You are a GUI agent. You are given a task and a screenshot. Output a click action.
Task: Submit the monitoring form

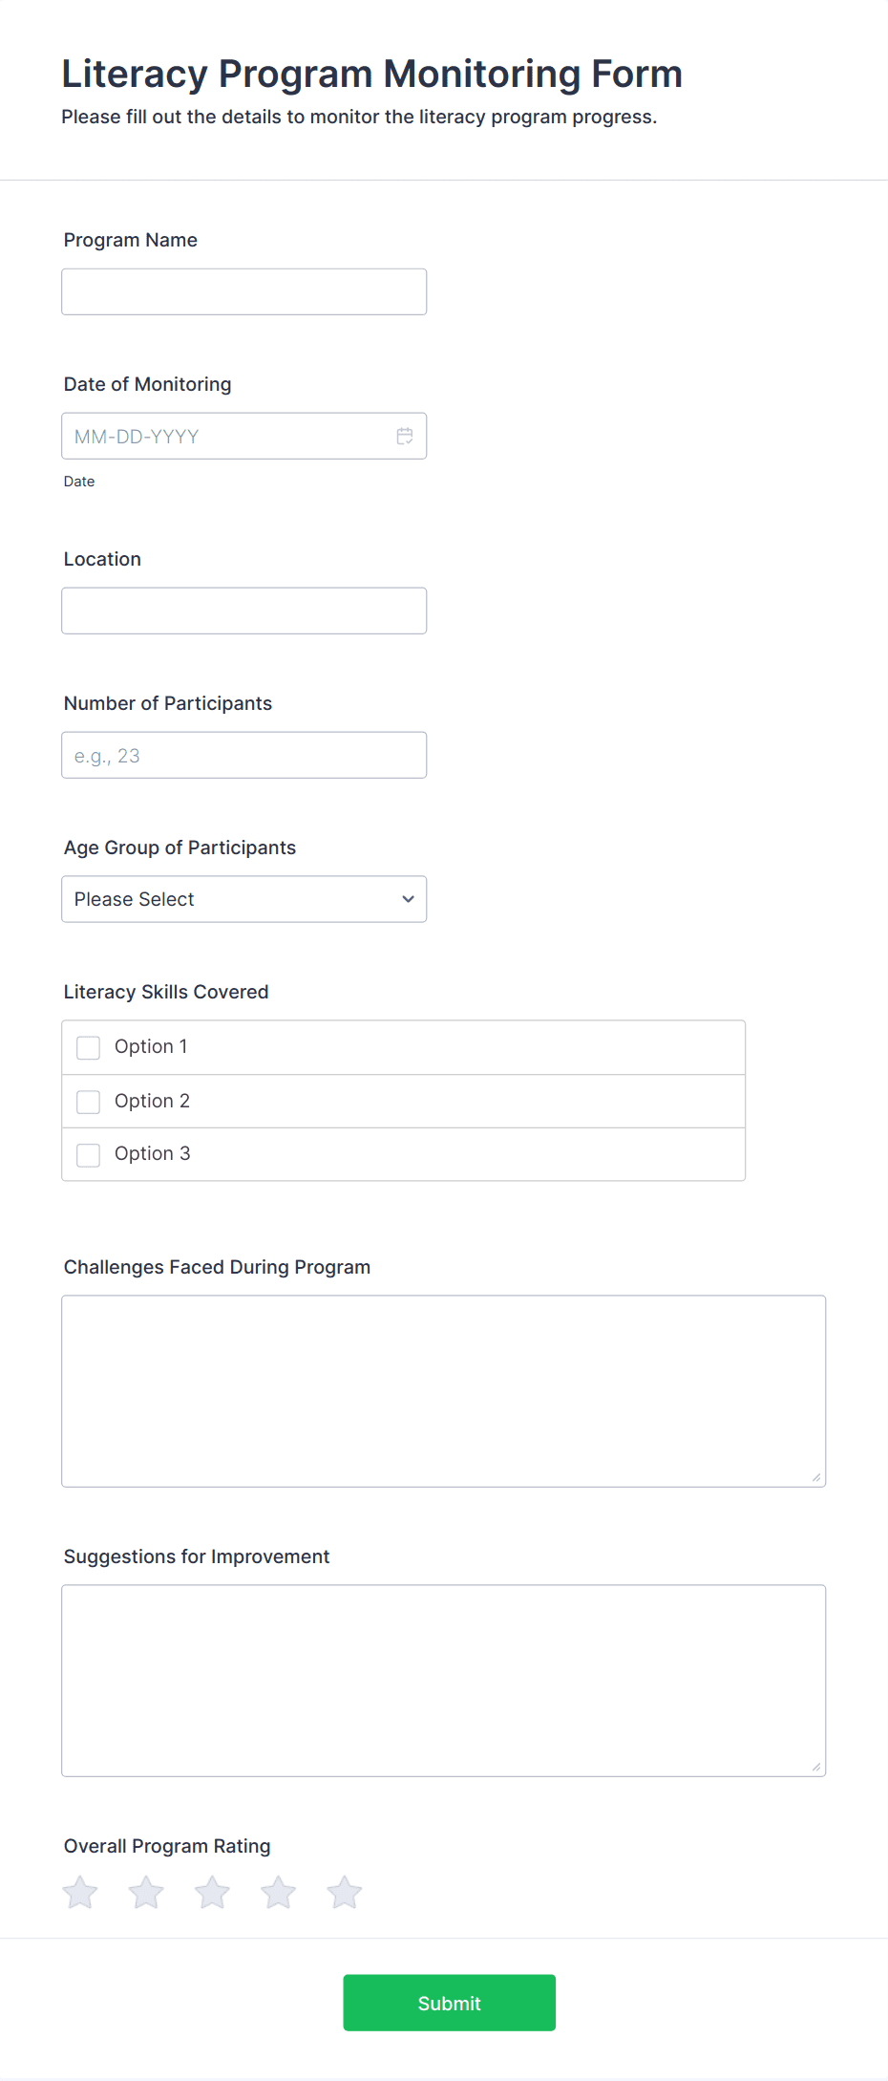[x=449, y=2003]
